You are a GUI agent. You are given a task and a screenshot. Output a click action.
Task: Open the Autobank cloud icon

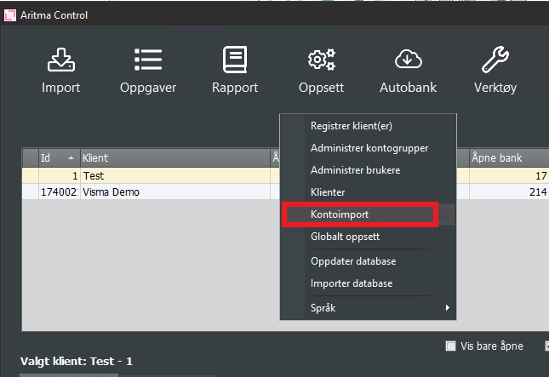(x=409, y=61)
